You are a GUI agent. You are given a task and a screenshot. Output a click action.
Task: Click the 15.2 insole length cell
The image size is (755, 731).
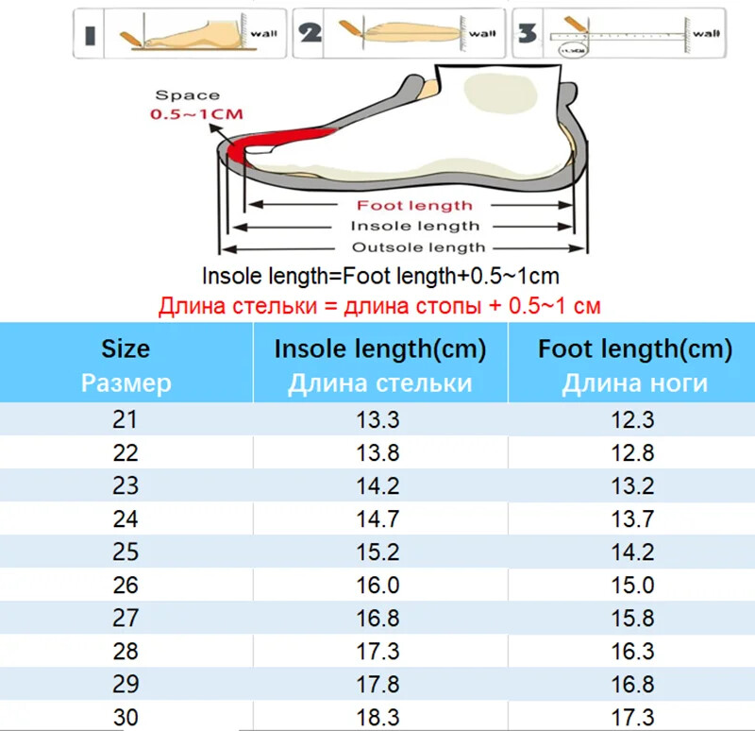pos(379,552)
